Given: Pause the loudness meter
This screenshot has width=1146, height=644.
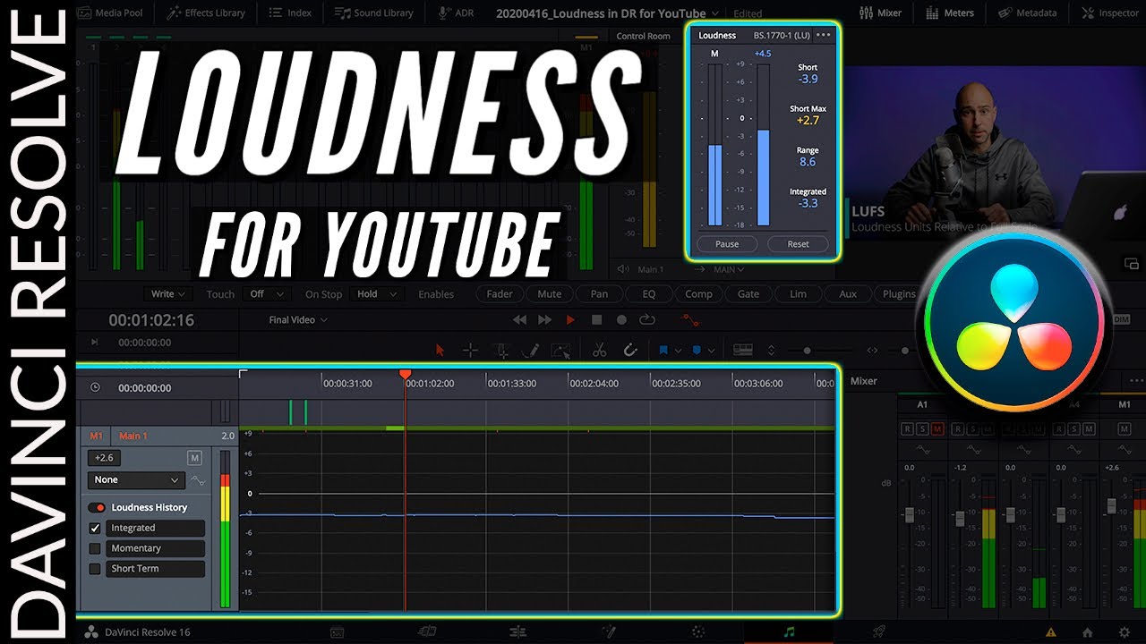Looking at the screenshot, I should click(727, 244).
